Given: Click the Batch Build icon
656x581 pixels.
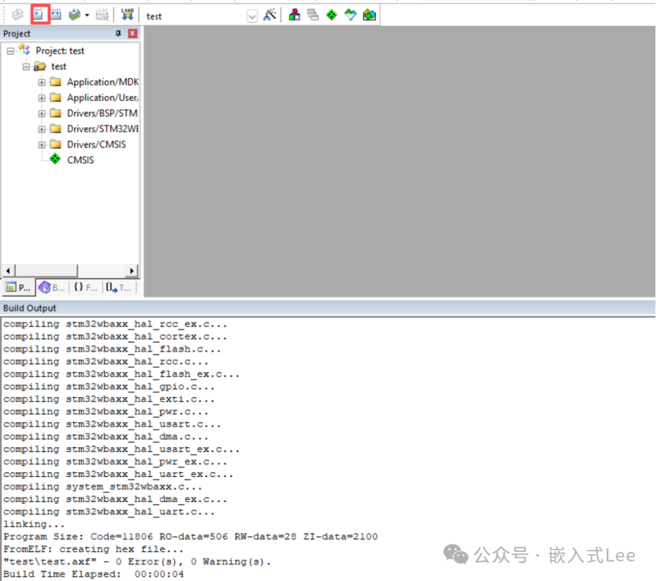Looking at the screenshot, I should click(x=75, y=15).
